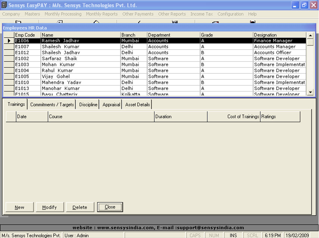319x238 pixels.
Task: Open the Monthly Processing menu
Action: click(x=63, y=14)
